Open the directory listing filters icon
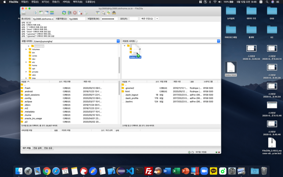The image size is (283, 177). pos(98,13)
